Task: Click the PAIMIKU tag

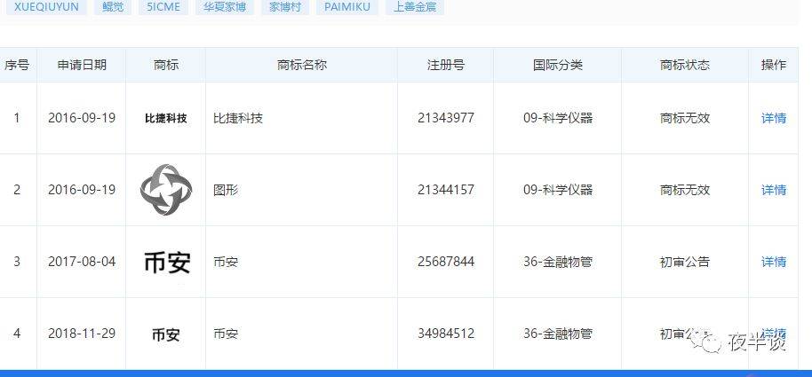Action: [x=347, y=6]
